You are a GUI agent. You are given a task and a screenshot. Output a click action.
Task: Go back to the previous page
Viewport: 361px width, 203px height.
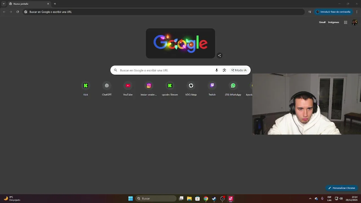[4, 12]
